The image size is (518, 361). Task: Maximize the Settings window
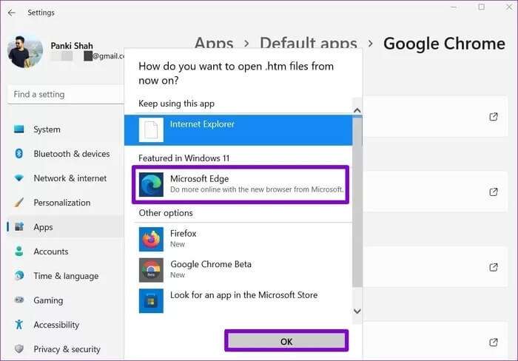tap(481, 7)
